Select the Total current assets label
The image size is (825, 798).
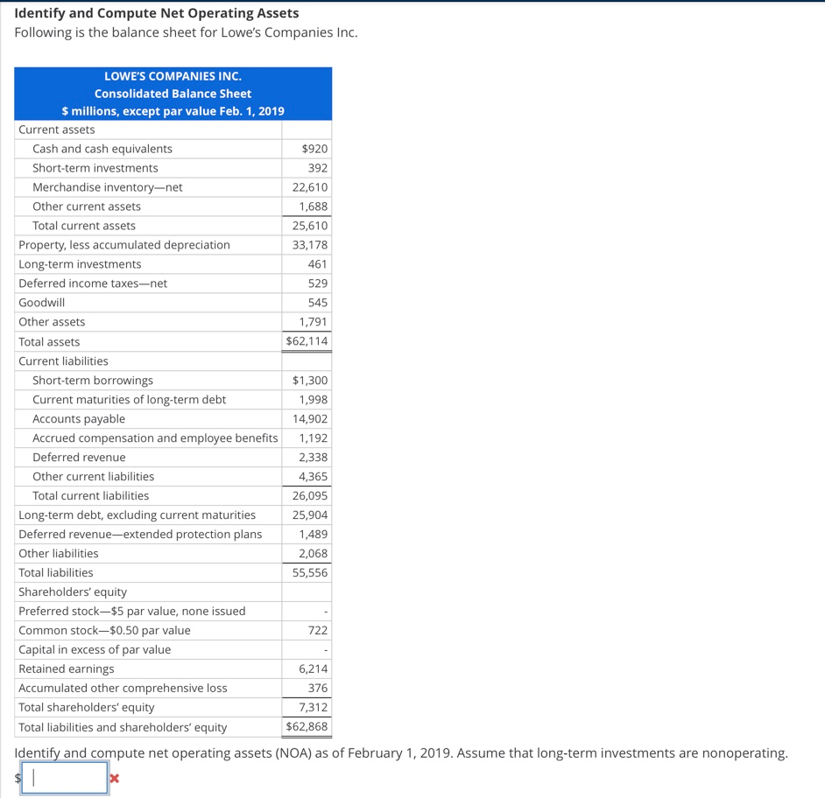83,225
